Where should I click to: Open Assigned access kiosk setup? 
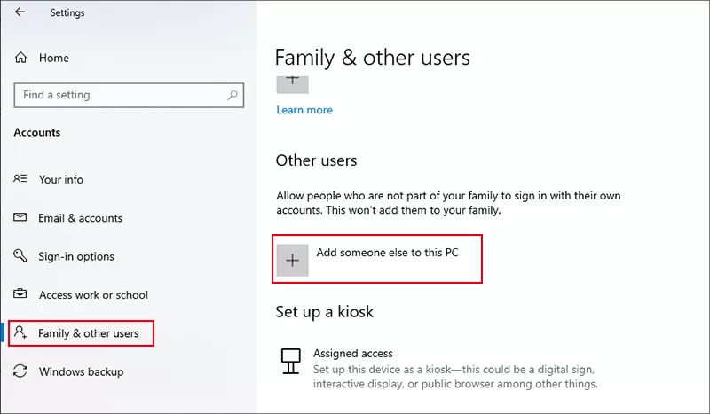[x=352, y=353]
